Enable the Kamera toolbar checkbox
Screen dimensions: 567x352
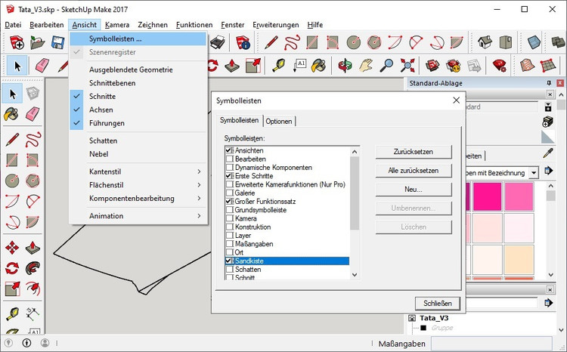(x=229, y=218)
